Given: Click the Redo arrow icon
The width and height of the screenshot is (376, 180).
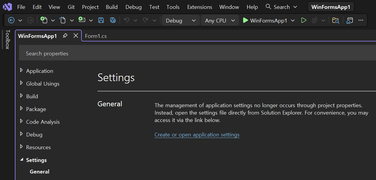Looking at the screenshot, I should tap(146, 20).
